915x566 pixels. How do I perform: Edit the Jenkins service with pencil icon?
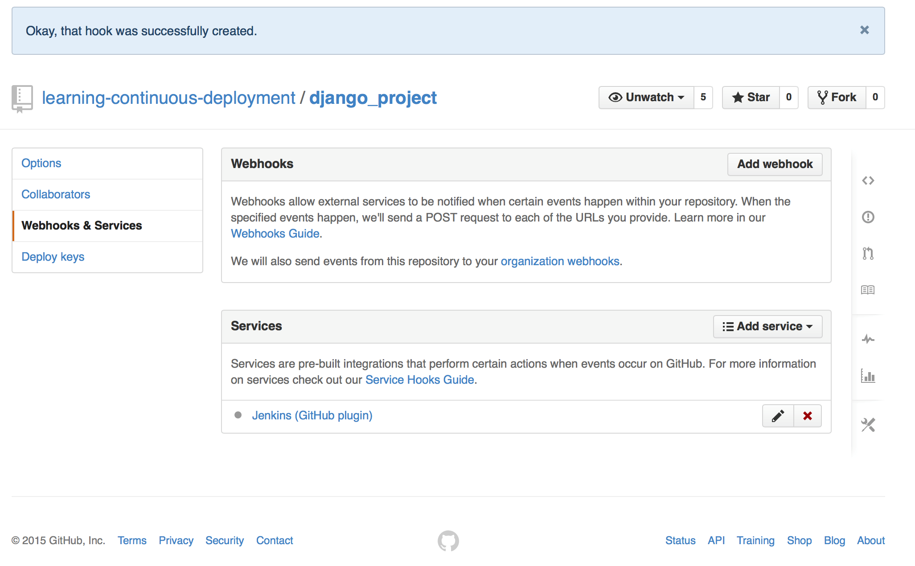click(x=778, y=416)
